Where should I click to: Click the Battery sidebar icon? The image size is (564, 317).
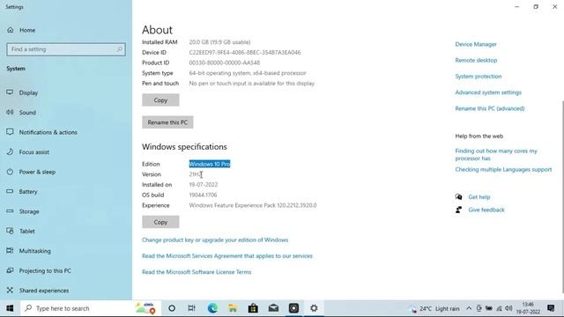click(x=10, y=191)
